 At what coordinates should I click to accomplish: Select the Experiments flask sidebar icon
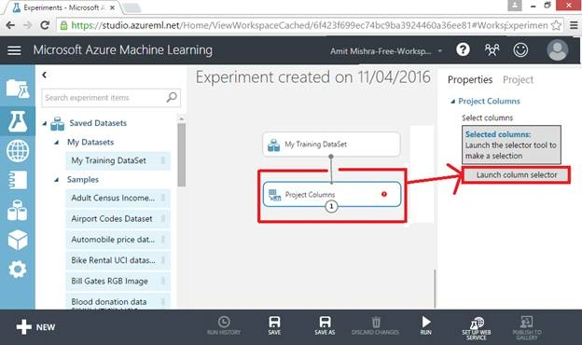click(18, 121)
